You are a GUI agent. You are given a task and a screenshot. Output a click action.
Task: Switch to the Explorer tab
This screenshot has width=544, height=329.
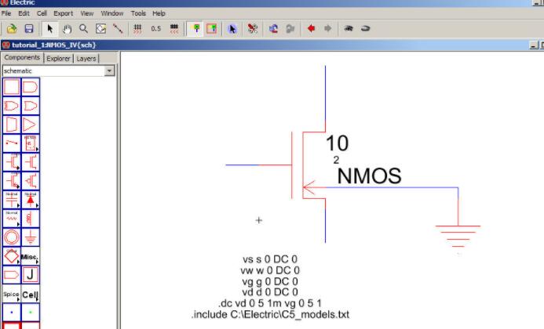(57, 58)
